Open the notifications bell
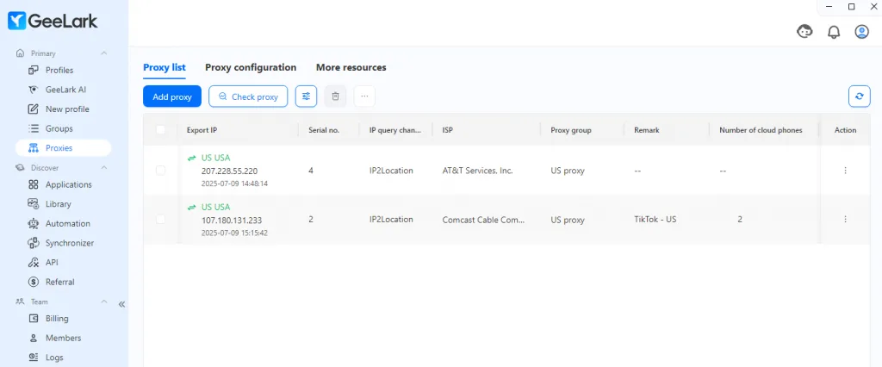 click(834, 32)
